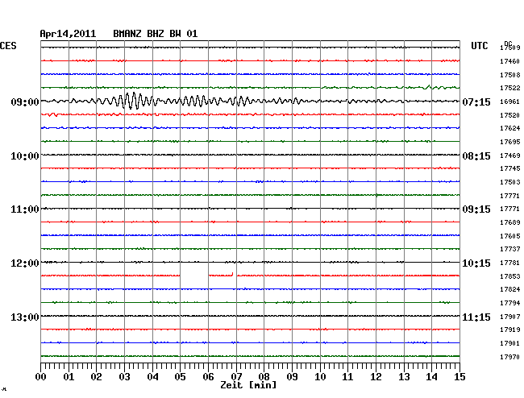The width and height of the screenshot is (524, 398).
Task: Click the Zeit [min] axis title
Action: (x=248, y=385)
